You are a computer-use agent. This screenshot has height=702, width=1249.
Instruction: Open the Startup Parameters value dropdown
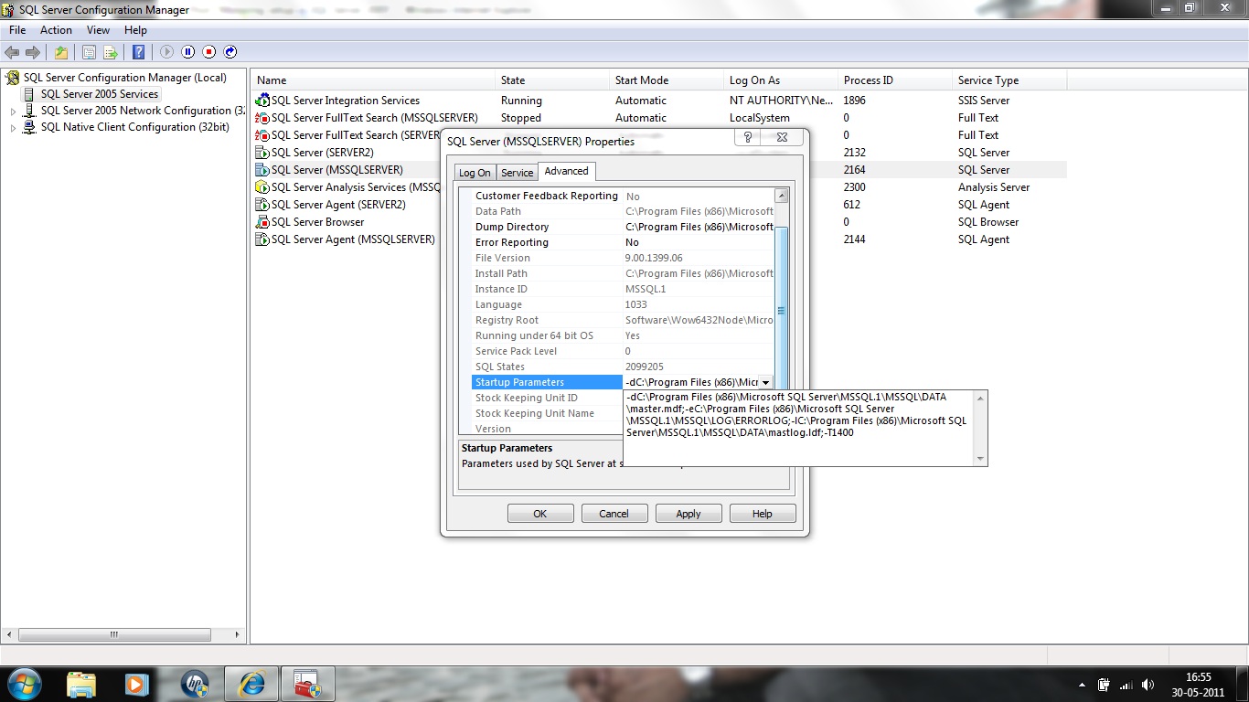763,381
